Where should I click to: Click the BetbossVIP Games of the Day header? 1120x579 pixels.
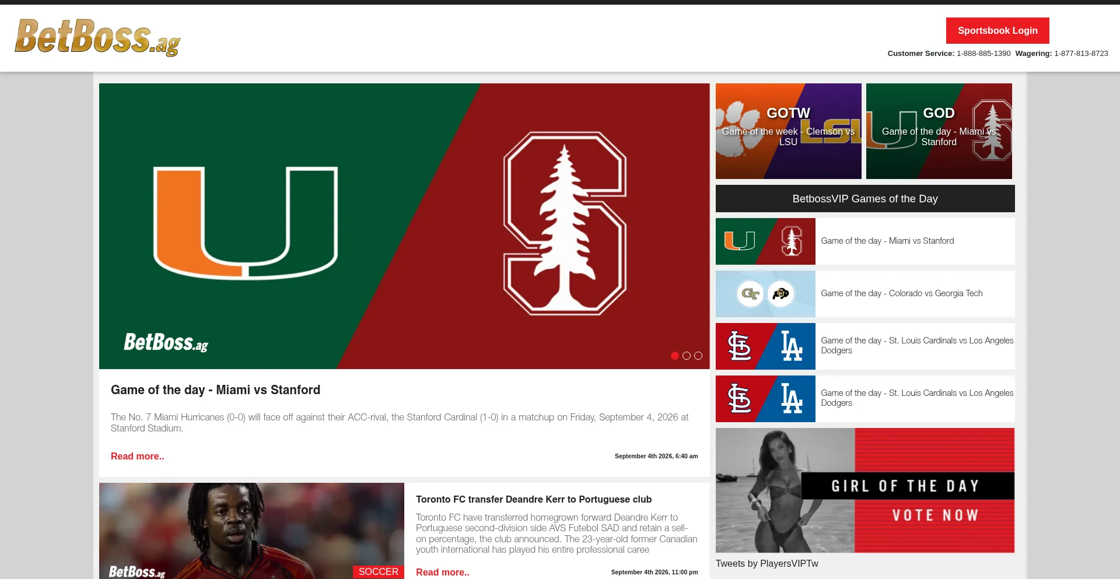click(x=865, y=199)
